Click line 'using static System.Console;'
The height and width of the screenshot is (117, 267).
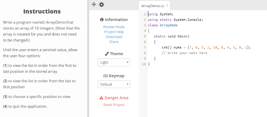click(175, 20)
